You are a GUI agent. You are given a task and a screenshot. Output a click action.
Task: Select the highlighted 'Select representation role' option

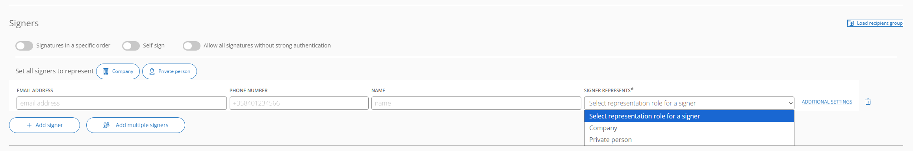[689, 116]
